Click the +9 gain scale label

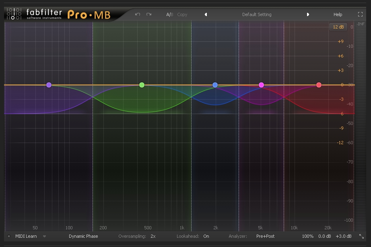point(340,41)
